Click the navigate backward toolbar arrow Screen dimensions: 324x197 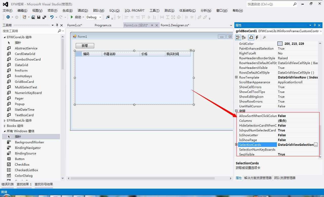coord(8,17)
